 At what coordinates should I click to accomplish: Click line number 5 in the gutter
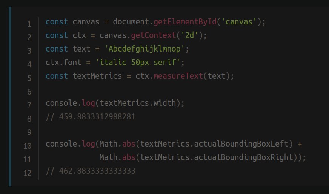29,78
